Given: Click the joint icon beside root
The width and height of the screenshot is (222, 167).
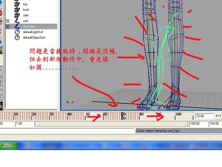Looking at the screenshot, I should 17,21.
